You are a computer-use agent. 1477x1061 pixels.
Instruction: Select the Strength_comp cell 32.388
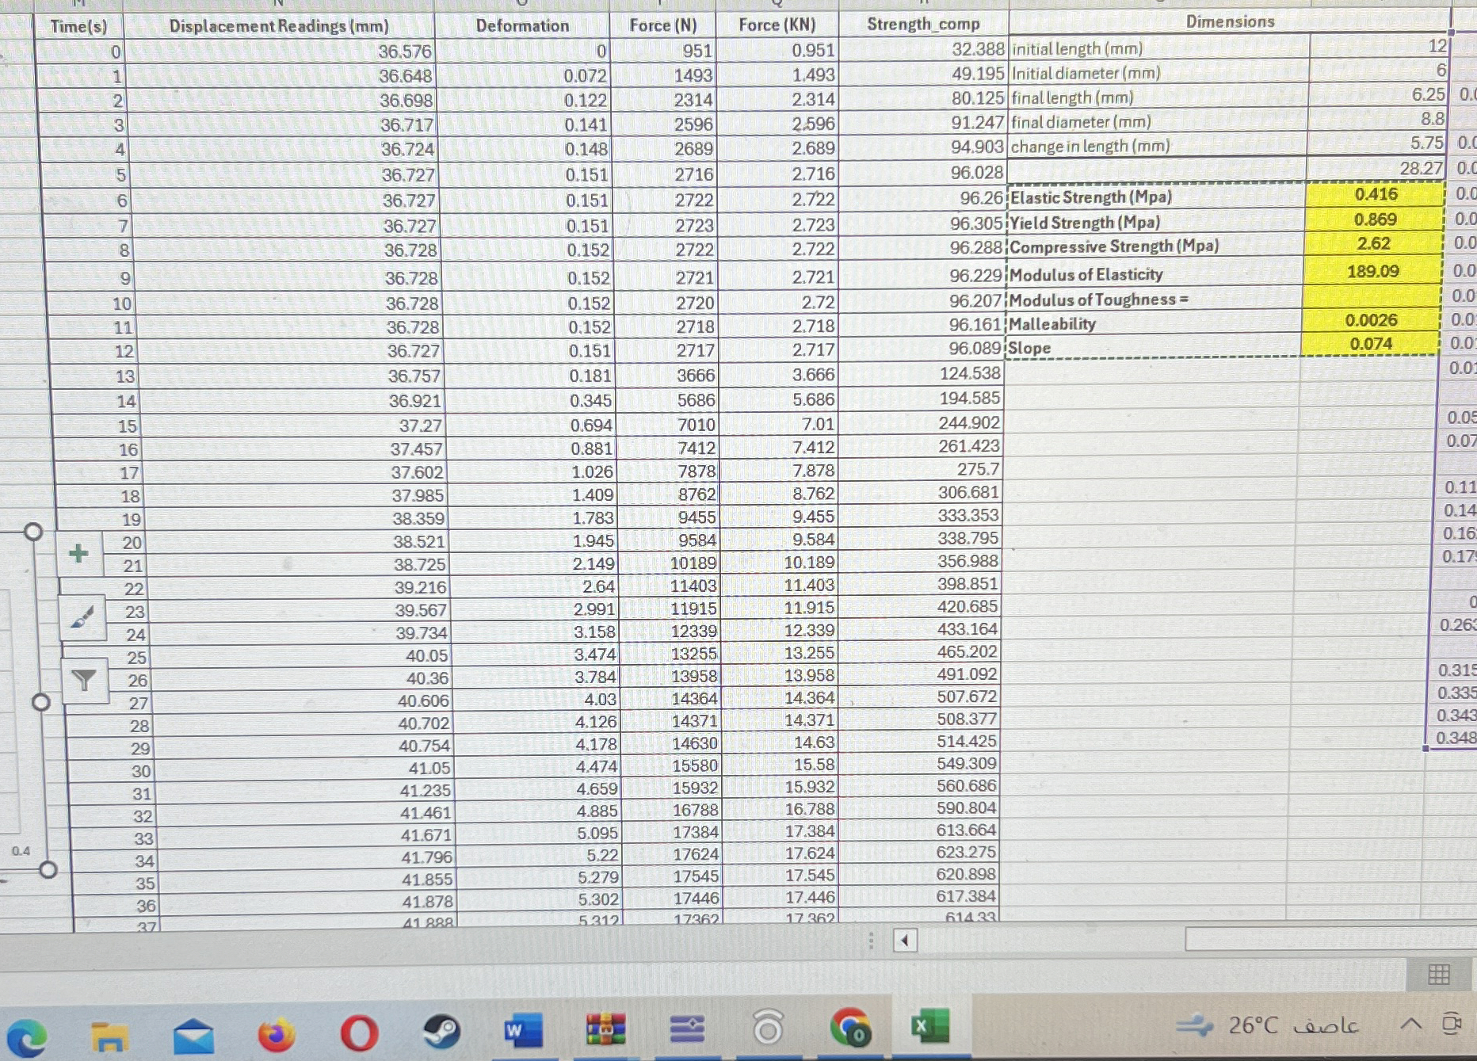point(923,49)
